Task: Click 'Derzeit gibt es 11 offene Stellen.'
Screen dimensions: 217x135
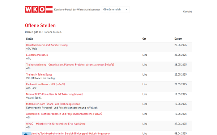Action: pyautogui.click(x=43, y=32)
